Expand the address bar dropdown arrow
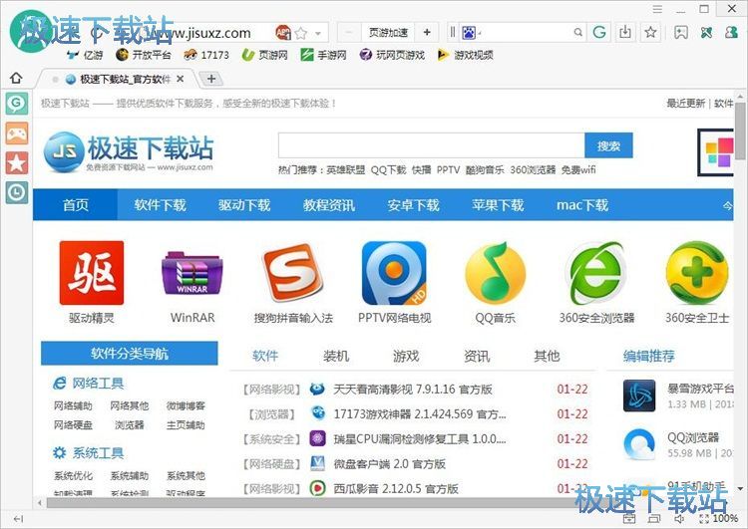The image size is (748, 529). (x=318, y=33)
